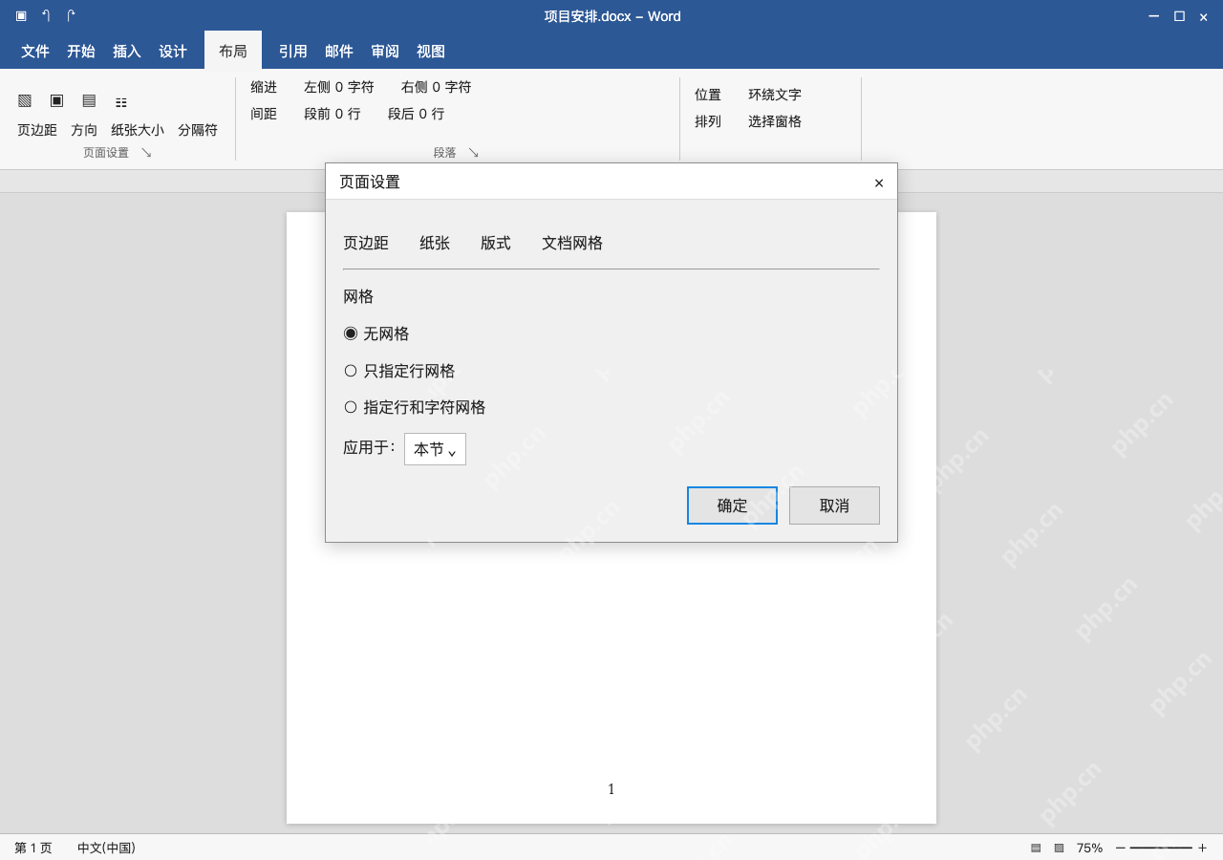Image resolution: width=1223 pixels, height=860 pixels.
Task: Open the 引用 ribbon tab
Action: click(293, 52)
